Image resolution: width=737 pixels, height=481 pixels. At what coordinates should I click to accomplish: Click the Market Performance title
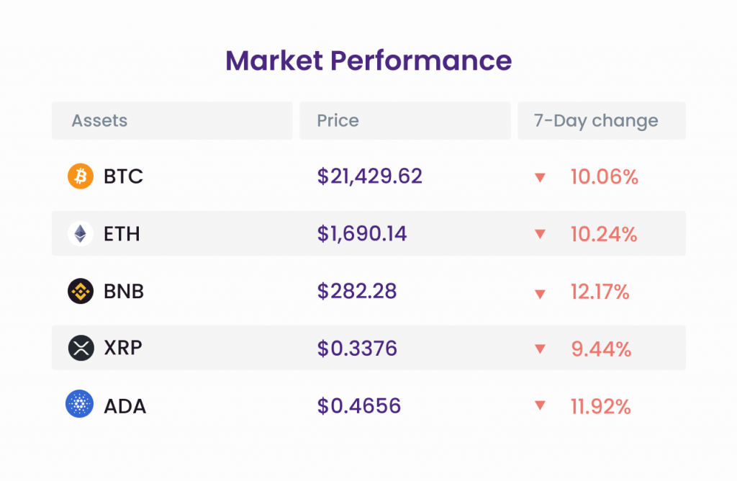pyautogui.click(x=368, y=60)
